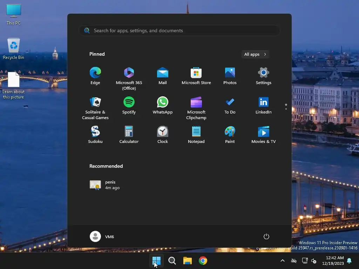Open Spotify
The width and height of the screenshot is (359, 269).
[129, 106]
